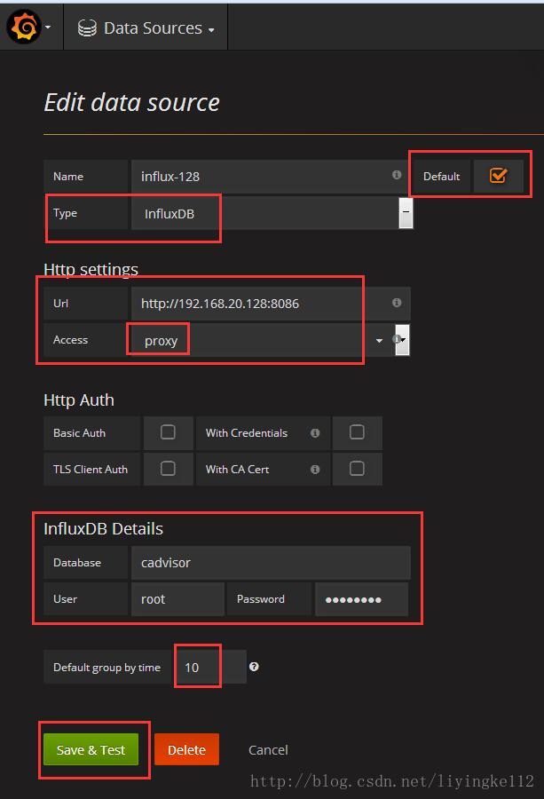Viewport: 544px width, 799px height.
Task: Click the Name field info icon
Action: [397, 175]
